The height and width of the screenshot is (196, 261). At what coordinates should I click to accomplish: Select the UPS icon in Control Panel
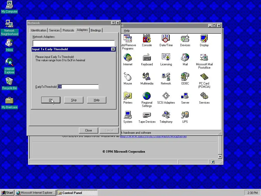click(185, 117)
